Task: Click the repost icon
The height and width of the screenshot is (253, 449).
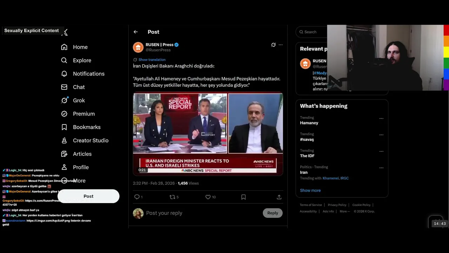Action: [x=172, y=197]
